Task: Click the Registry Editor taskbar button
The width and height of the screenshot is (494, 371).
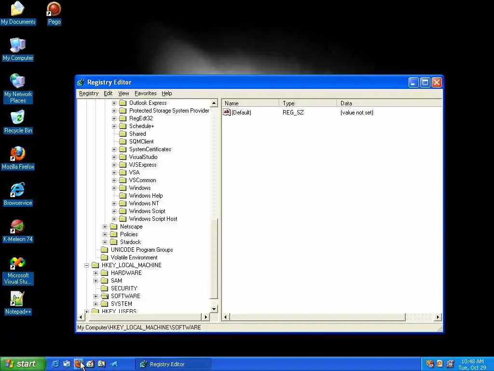Action: (173, 364)
